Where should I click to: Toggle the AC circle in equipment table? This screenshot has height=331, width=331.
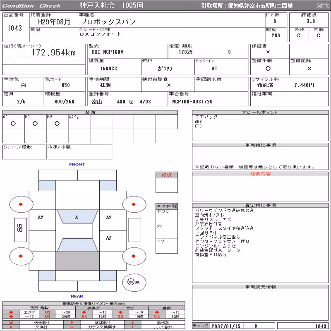[x=13, y=124]
